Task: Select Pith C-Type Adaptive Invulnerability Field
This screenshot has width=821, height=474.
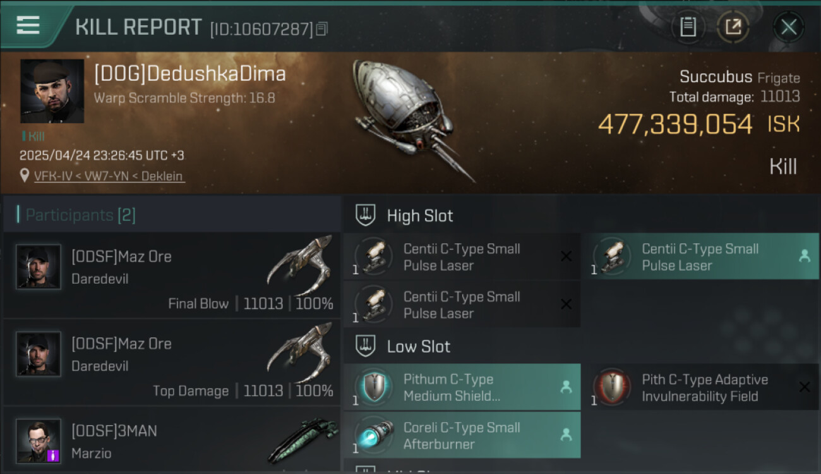Action: 700,387
